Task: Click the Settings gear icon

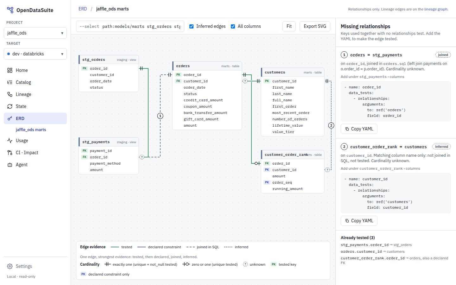Action: [x=10, y=266]
